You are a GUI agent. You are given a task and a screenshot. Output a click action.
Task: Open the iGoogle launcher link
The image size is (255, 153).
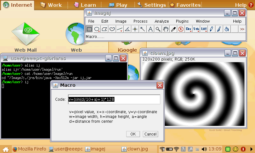click(x=127, y=50)
